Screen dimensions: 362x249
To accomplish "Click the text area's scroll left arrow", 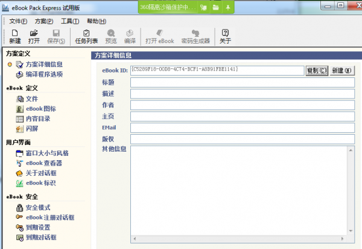I will point(135,239).
